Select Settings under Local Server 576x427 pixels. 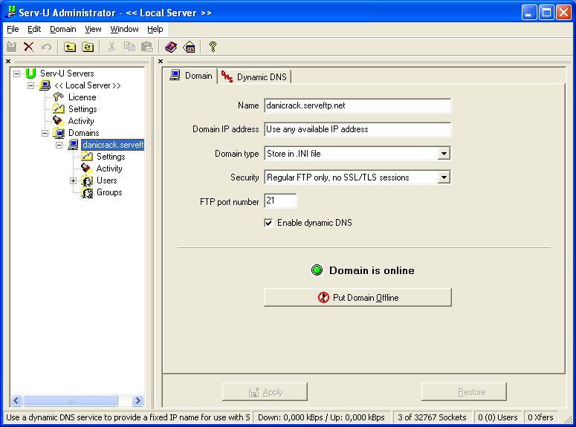[82, 109]
